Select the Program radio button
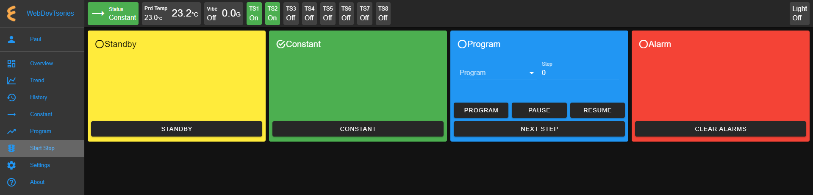The image size is (813, 195). point(462,44)
